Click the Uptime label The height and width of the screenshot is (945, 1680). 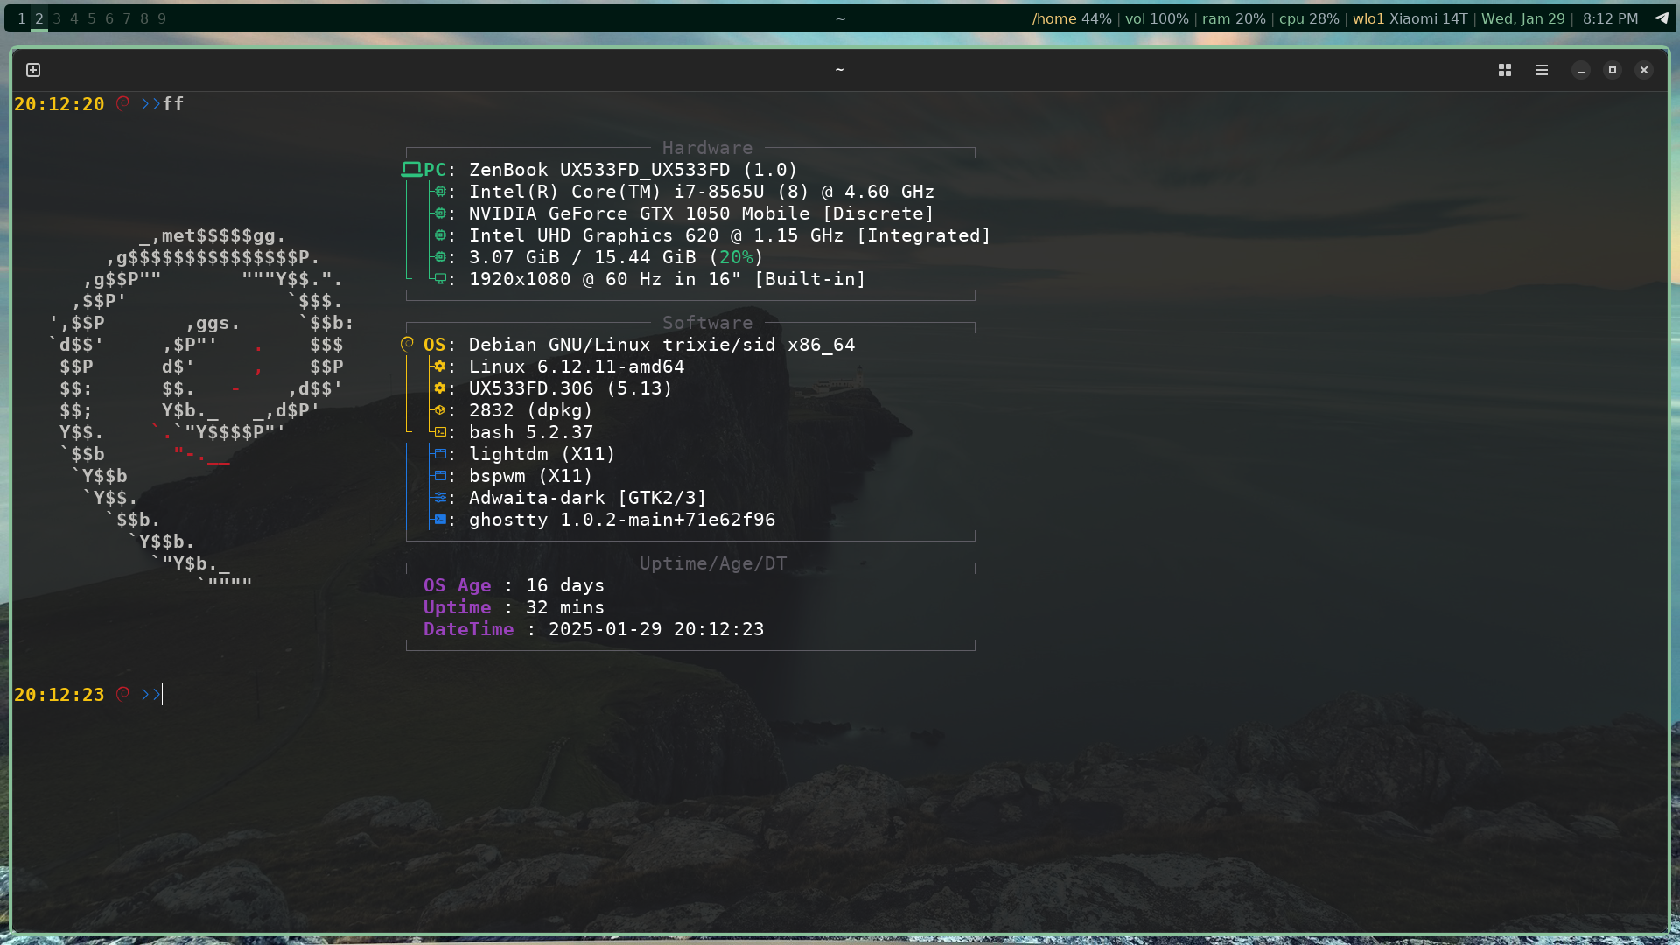[458, 607]
